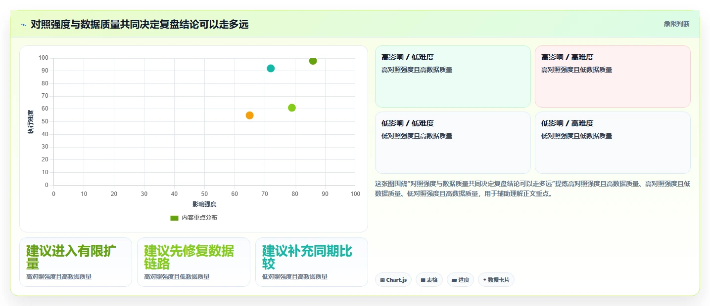The width and height of the screenshot is (710, 306).
Task: Click the x-axis tick label 50
Action: coord(204,194)
